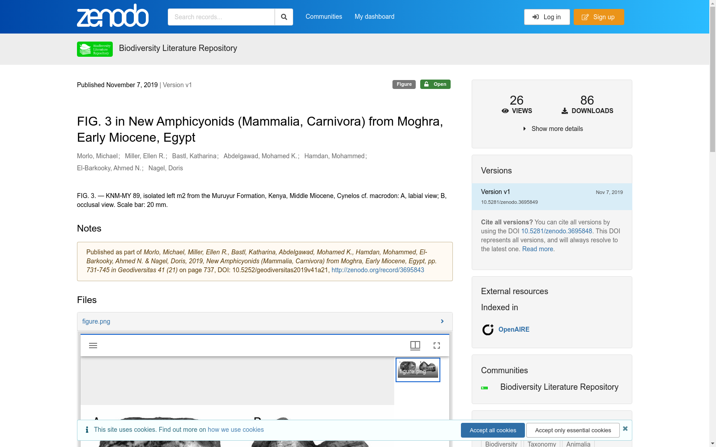Click the scrollbar down arrow

712,443
